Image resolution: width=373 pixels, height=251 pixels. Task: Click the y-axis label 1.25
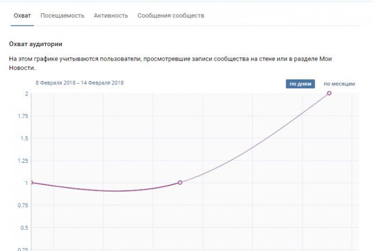[x=23, y=160]
